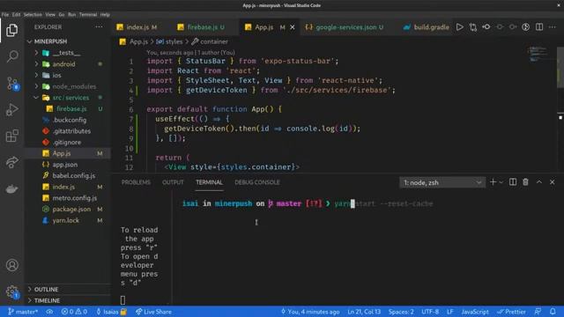Click the errors and warnings status indicator
The height and width of the screenshot is (317, 564).
74,312
